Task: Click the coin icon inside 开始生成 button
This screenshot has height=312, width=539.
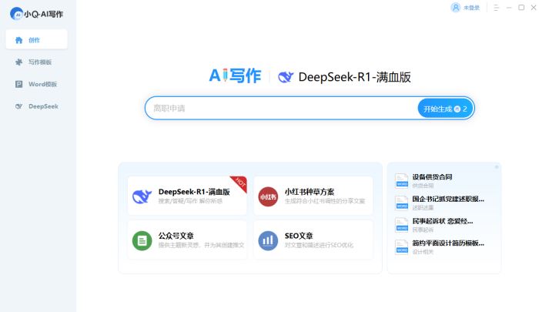Action: pos(457,109)
